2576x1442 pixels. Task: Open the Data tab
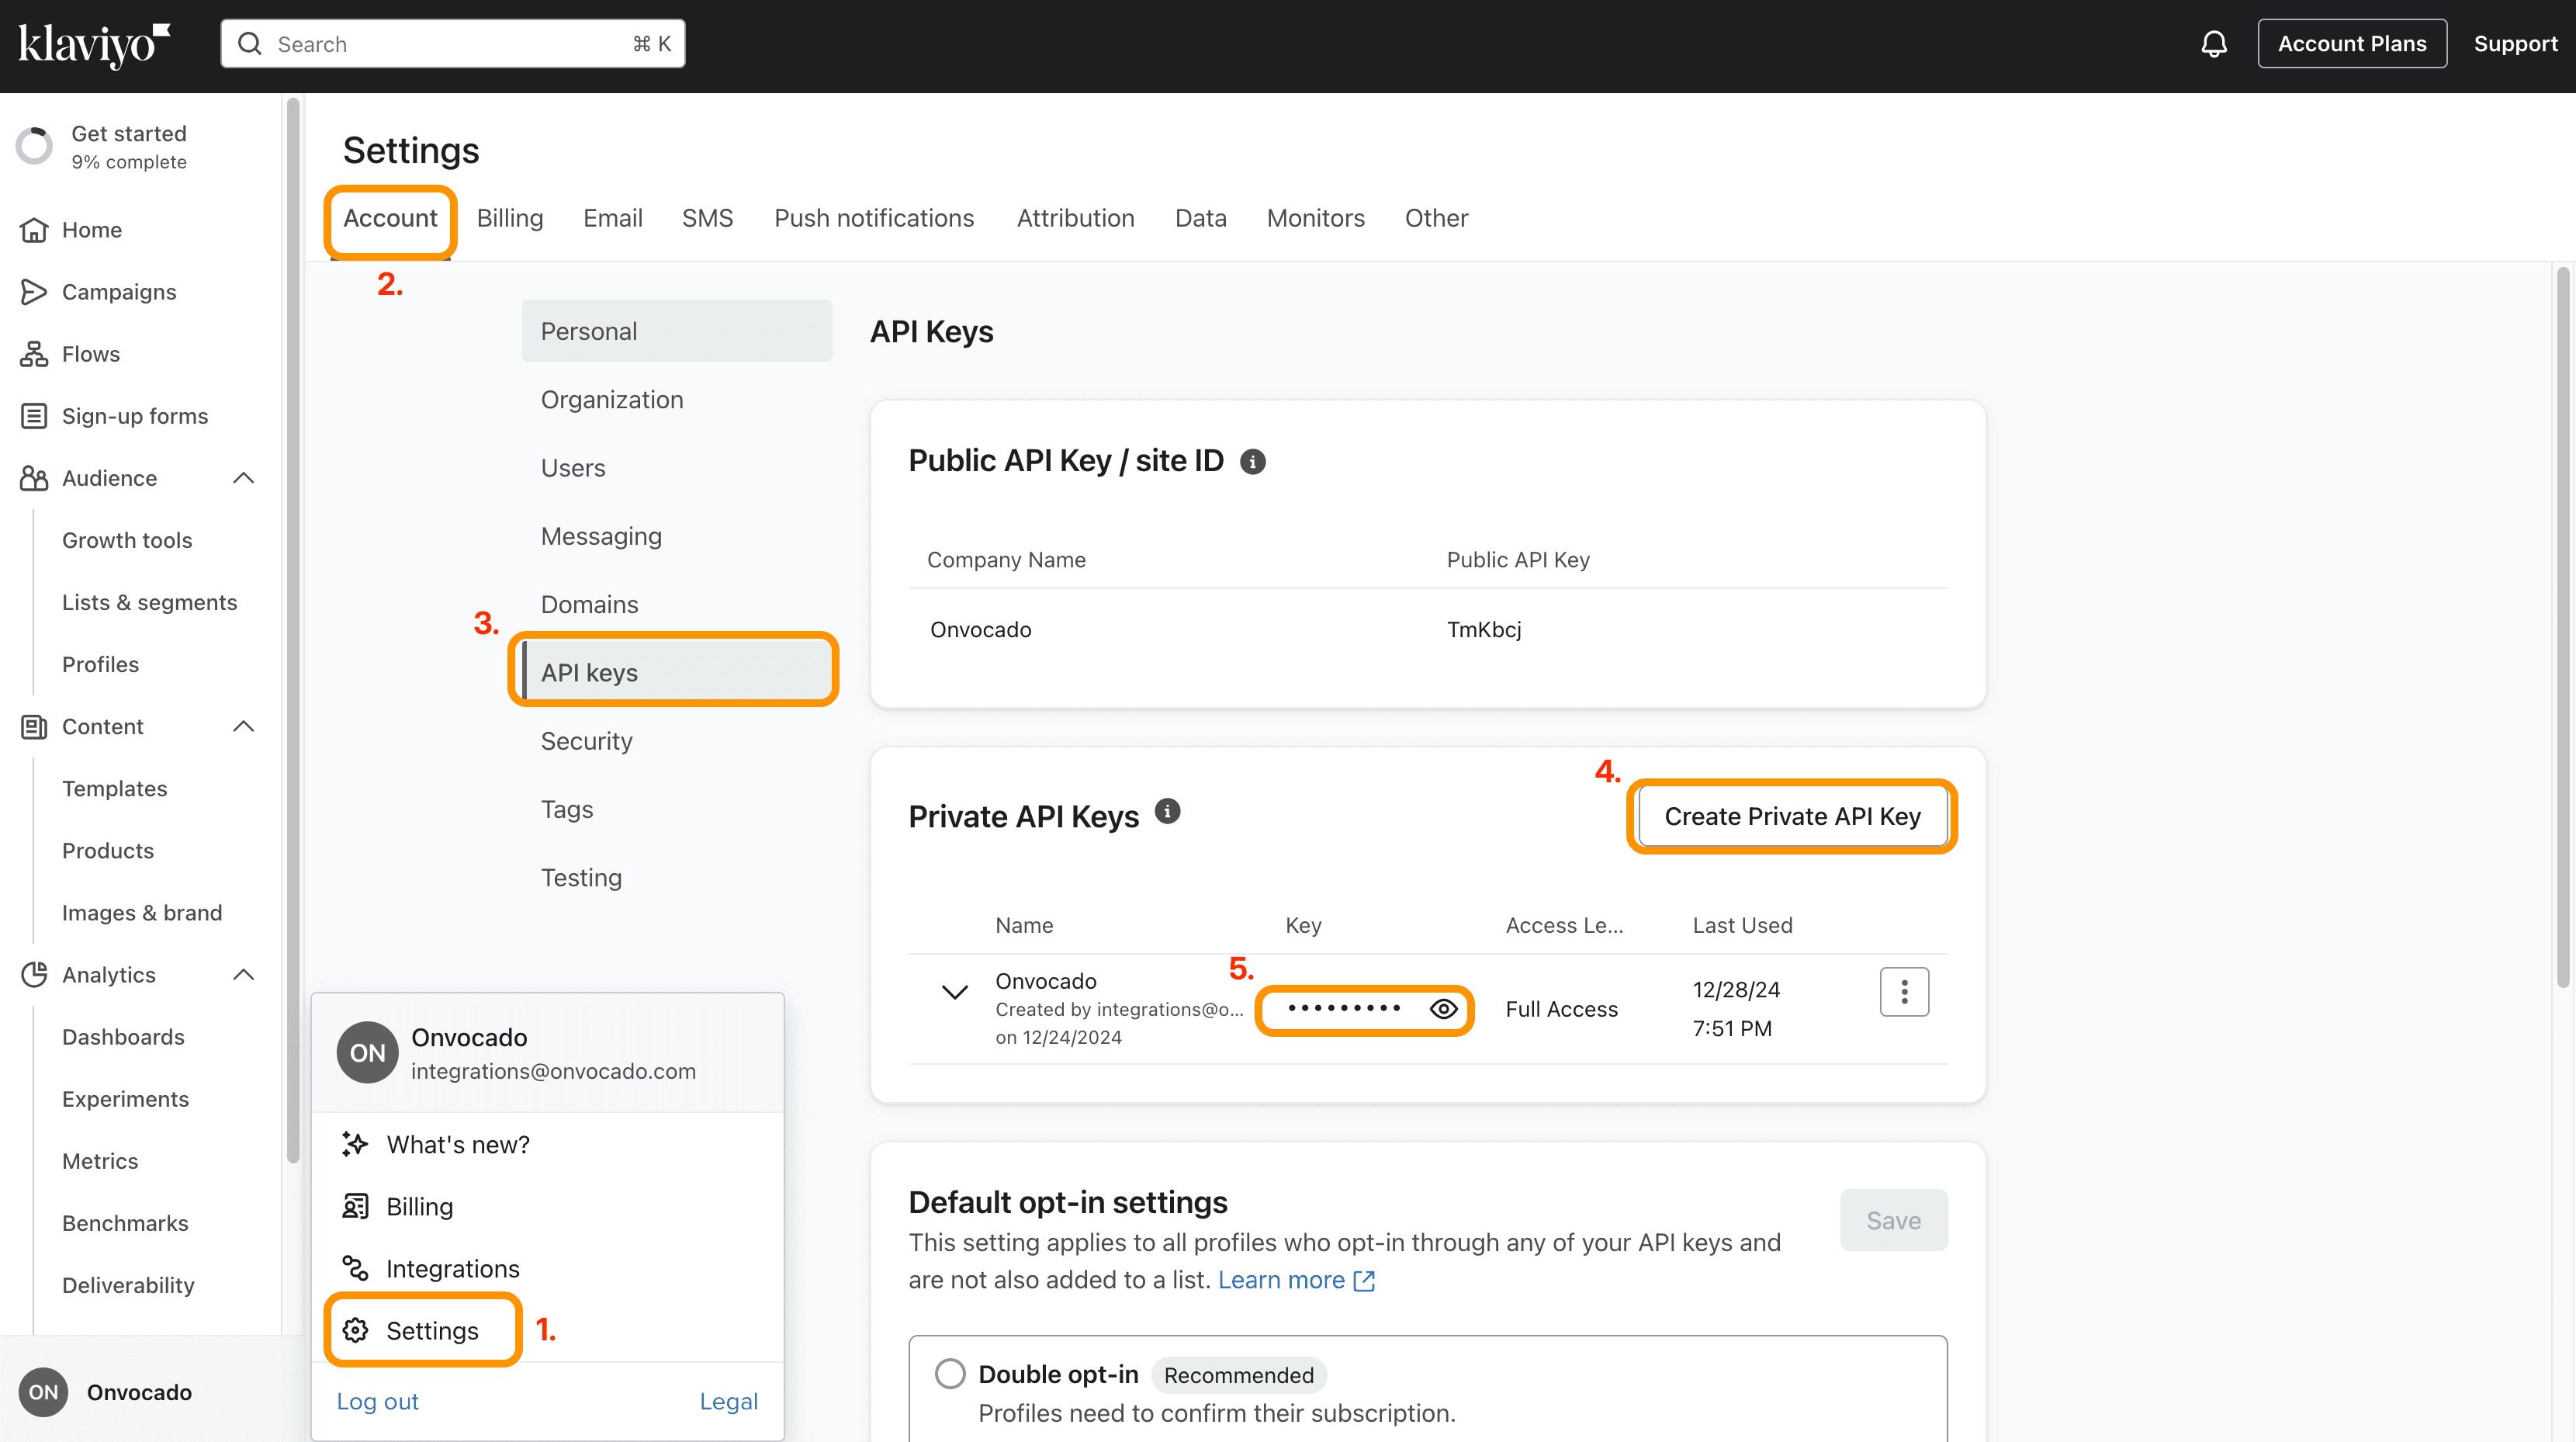click(1201, 218)
